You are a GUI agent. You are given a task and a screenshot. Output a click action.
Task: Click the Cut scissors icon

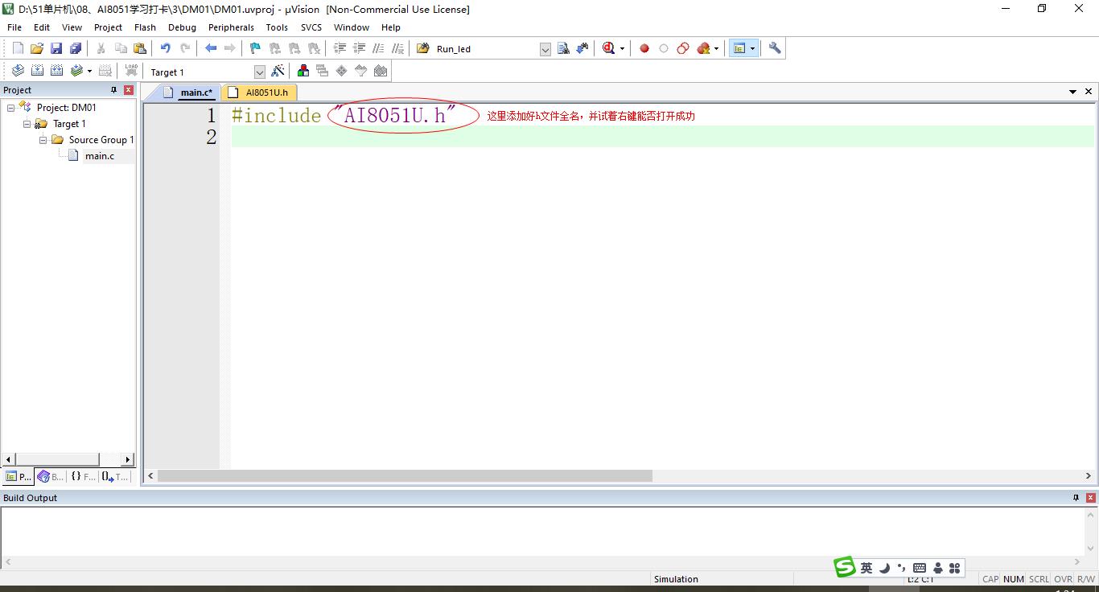point(101,48)
